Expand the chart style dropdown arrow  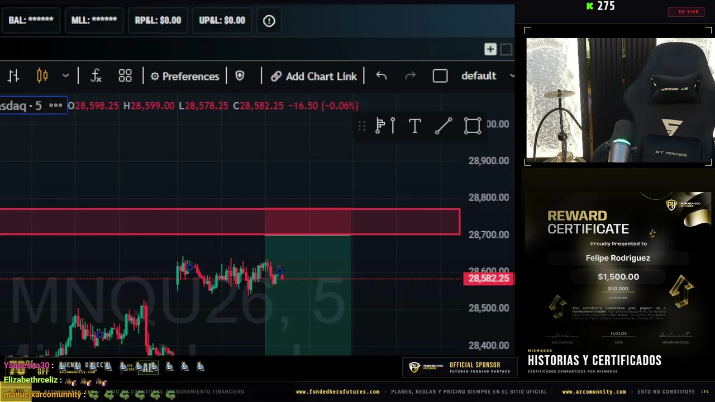(66, 76)
